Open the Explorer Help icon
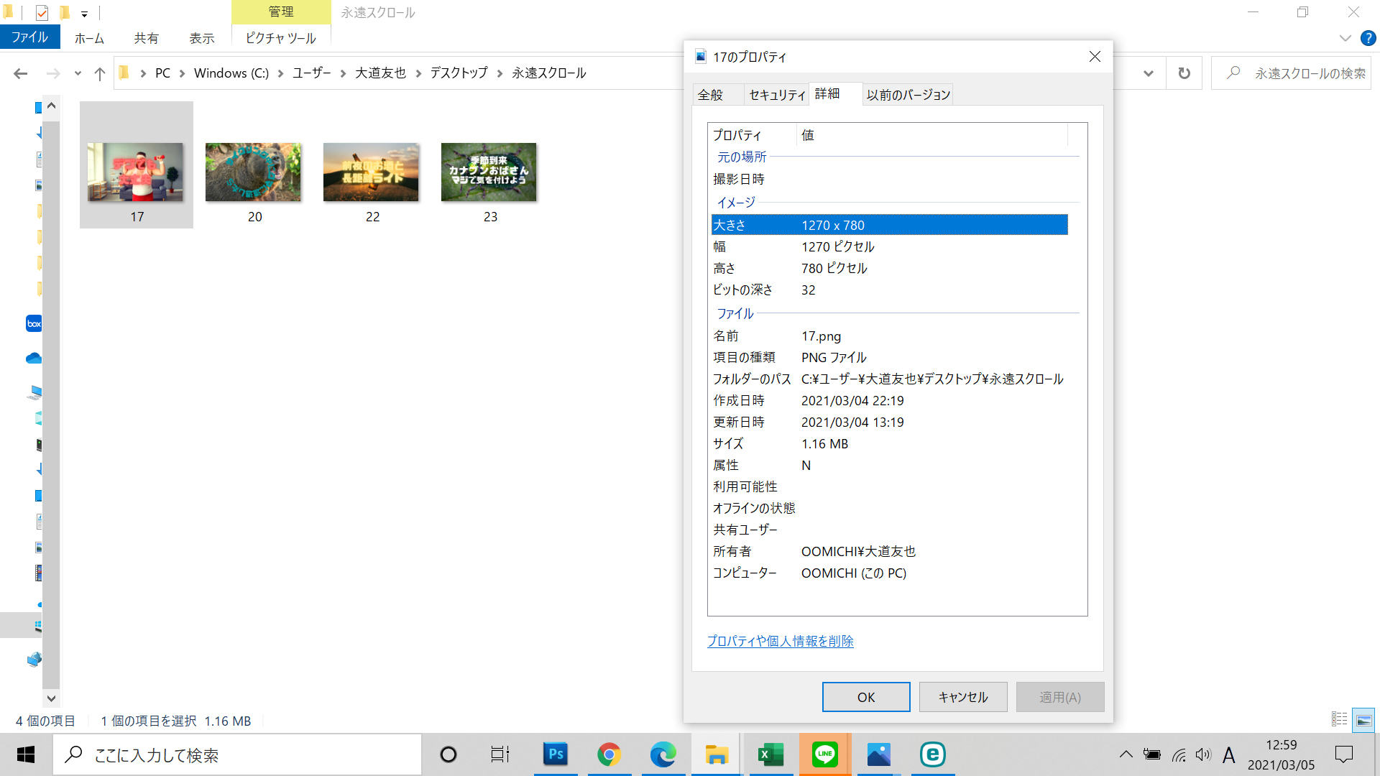Viewport: 1380px width, 776px height. (x=1368, y=38)
